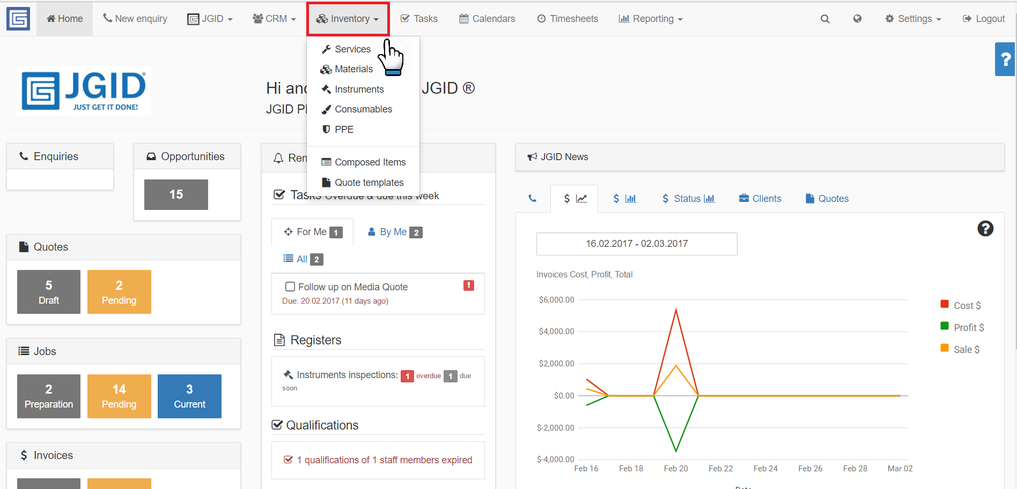Click the Opportunities panel header
The height and width of the screenshot is (489, 1017).
187,156
